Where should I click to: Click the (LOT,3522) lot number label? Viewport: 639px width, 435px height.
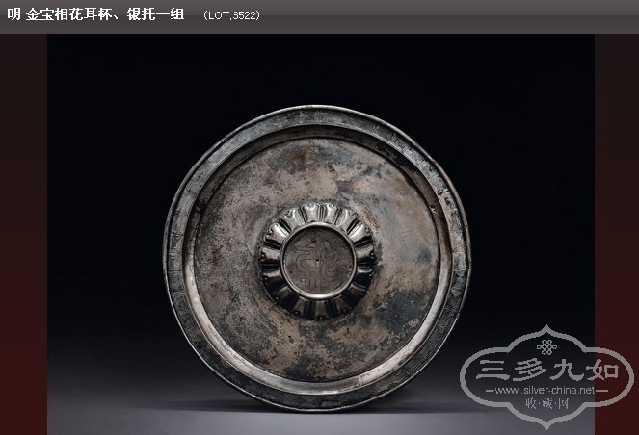coord(231,16)
